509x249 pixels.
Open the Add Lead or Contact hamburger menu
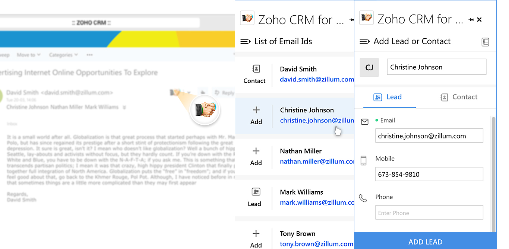[364, 41]
